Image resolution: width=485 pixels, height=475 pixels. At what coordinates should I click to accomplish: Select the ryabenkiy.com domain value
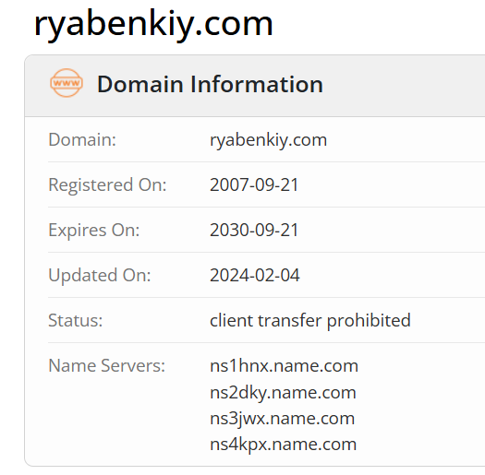[x=268, y=140]
